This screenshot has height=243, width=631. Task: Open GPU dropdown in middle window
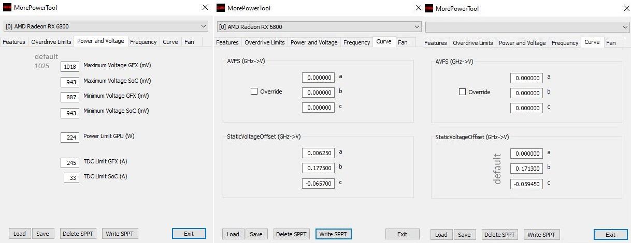click(x=319, y=26)
